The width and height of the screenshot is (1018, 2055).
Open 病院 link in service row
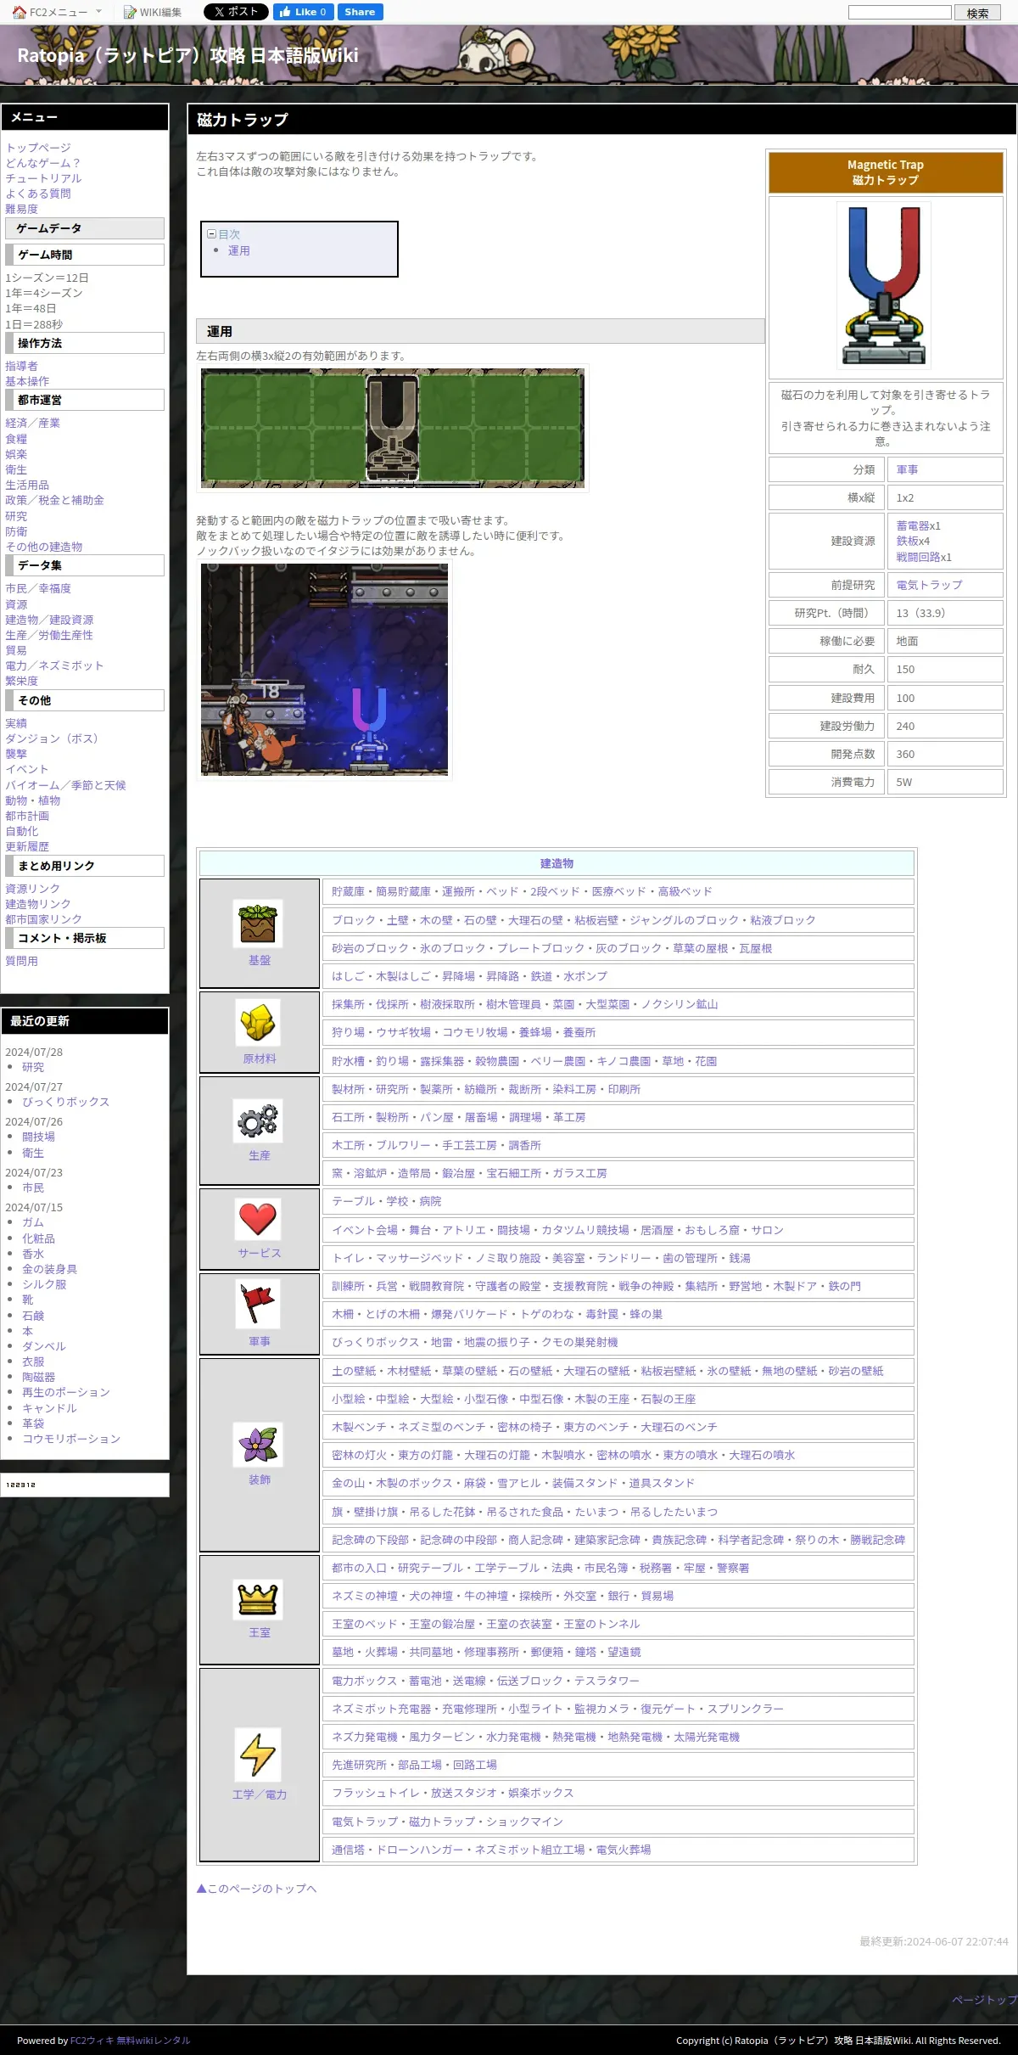(430, 1201)
